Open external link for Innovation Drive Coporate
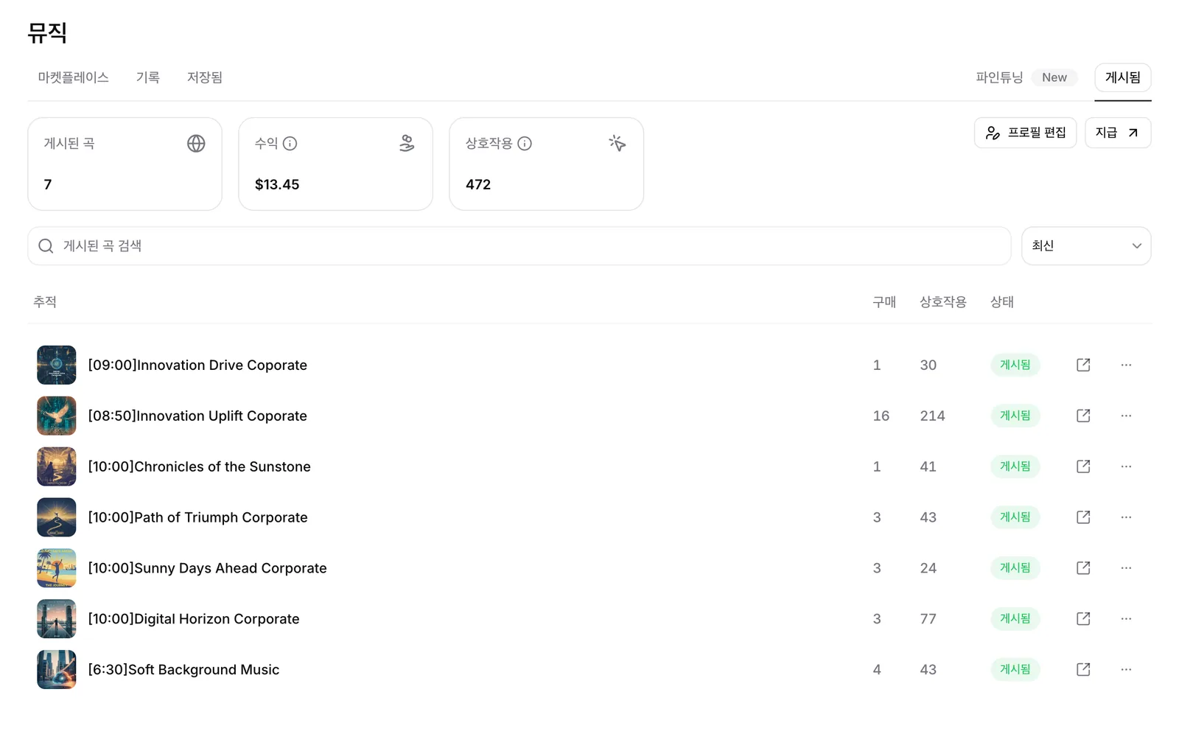 click(1082, 365)
